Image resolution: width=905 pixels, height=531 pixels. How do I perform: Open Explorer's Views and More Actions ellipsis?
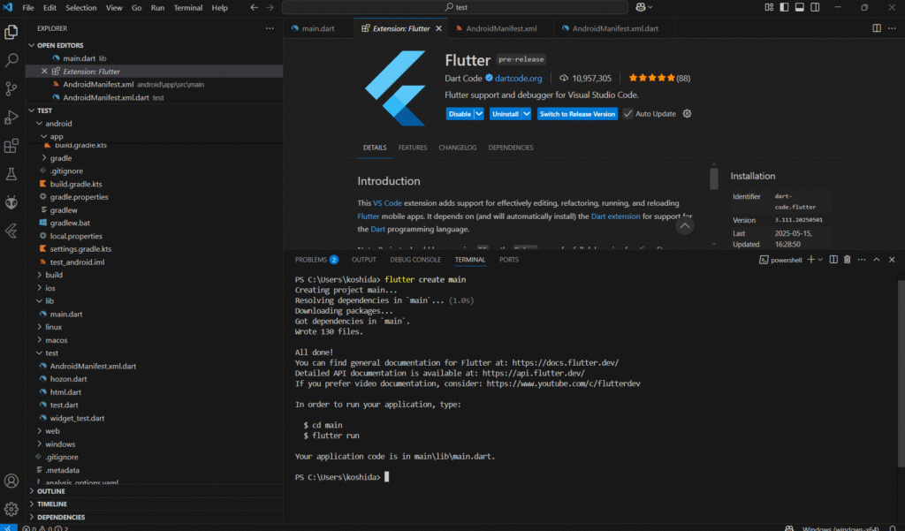click(270, 28)
